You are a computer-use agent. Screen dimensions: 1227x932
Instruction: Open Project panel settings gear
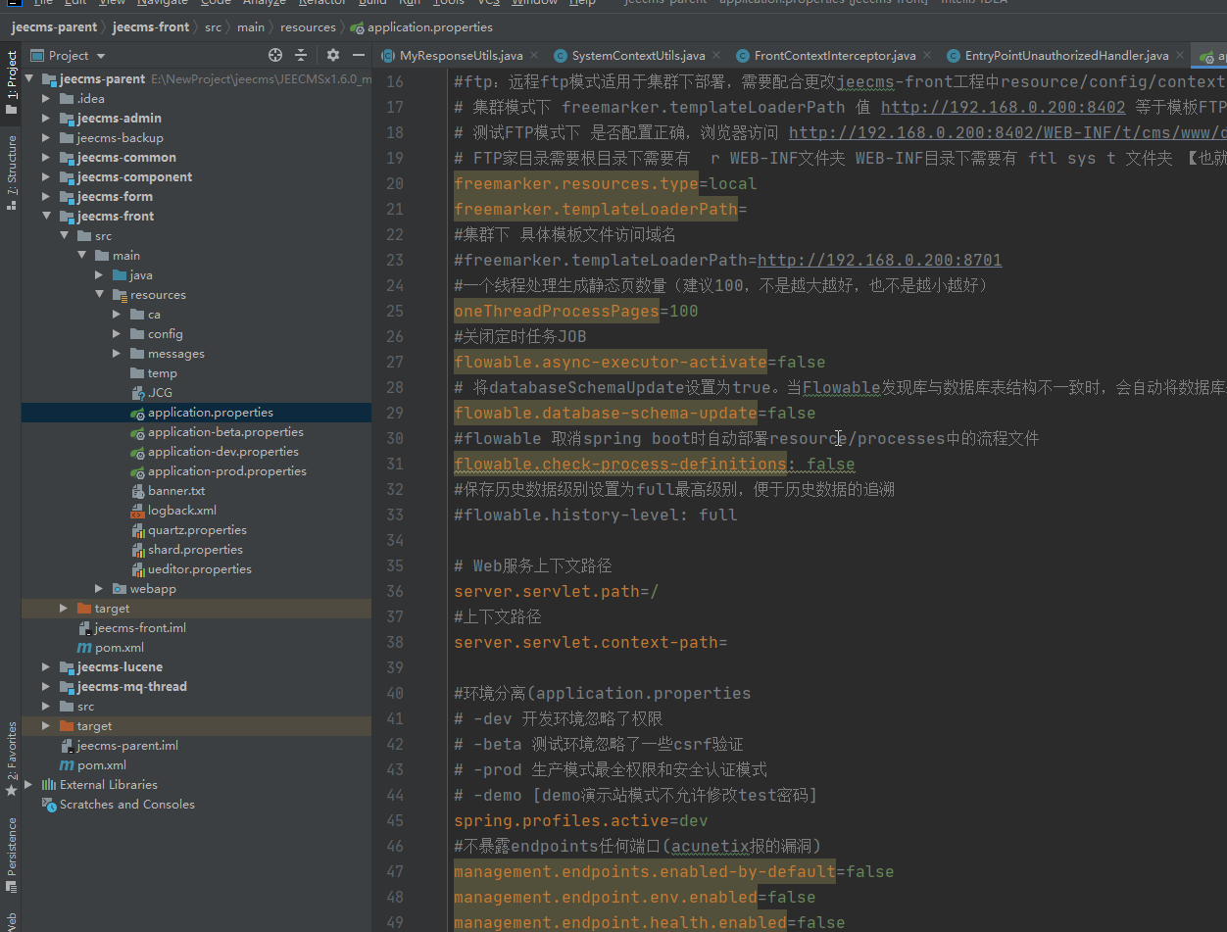(x=333, y=56)
